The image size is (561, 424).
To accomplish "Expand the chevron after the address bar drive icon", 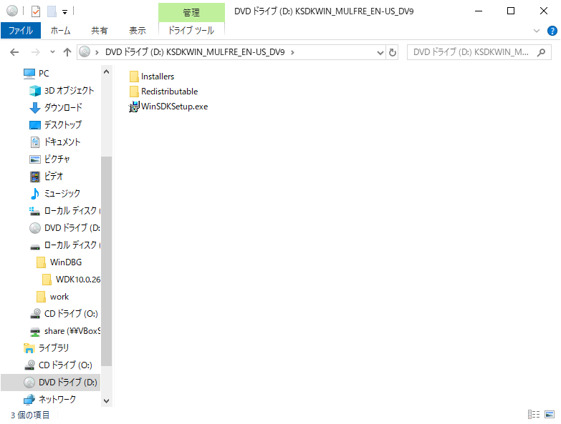I will pos(97,52).
